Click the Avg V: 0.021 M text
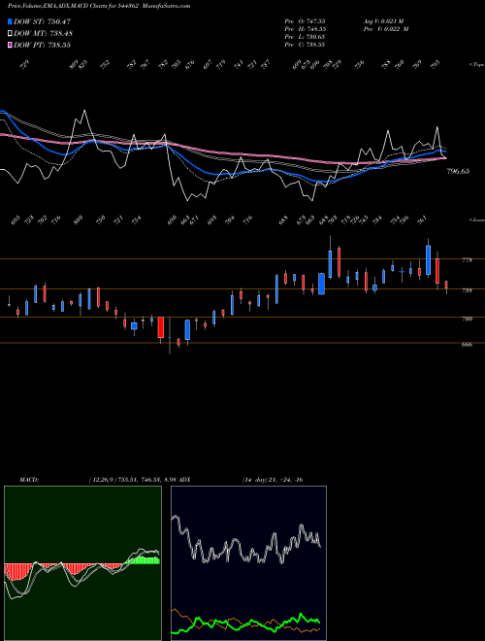This screenshot has width=485, height=641. coord(386,21)
